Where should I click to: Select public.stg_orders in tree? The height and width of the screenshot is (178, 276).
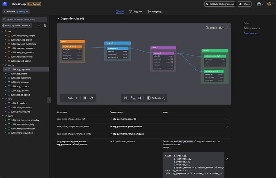[19, 74]
